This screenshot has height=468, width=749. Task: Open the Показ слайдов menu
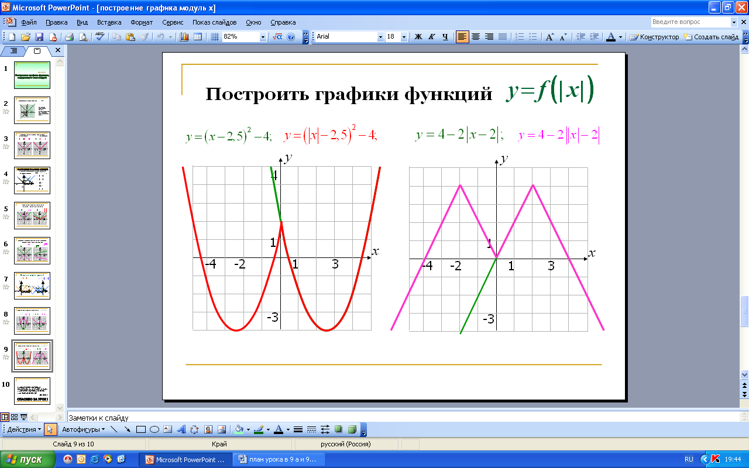pos(214,22)
